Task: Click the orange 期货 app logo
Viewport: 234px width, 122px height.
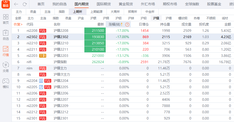Action: click(6, 4)
